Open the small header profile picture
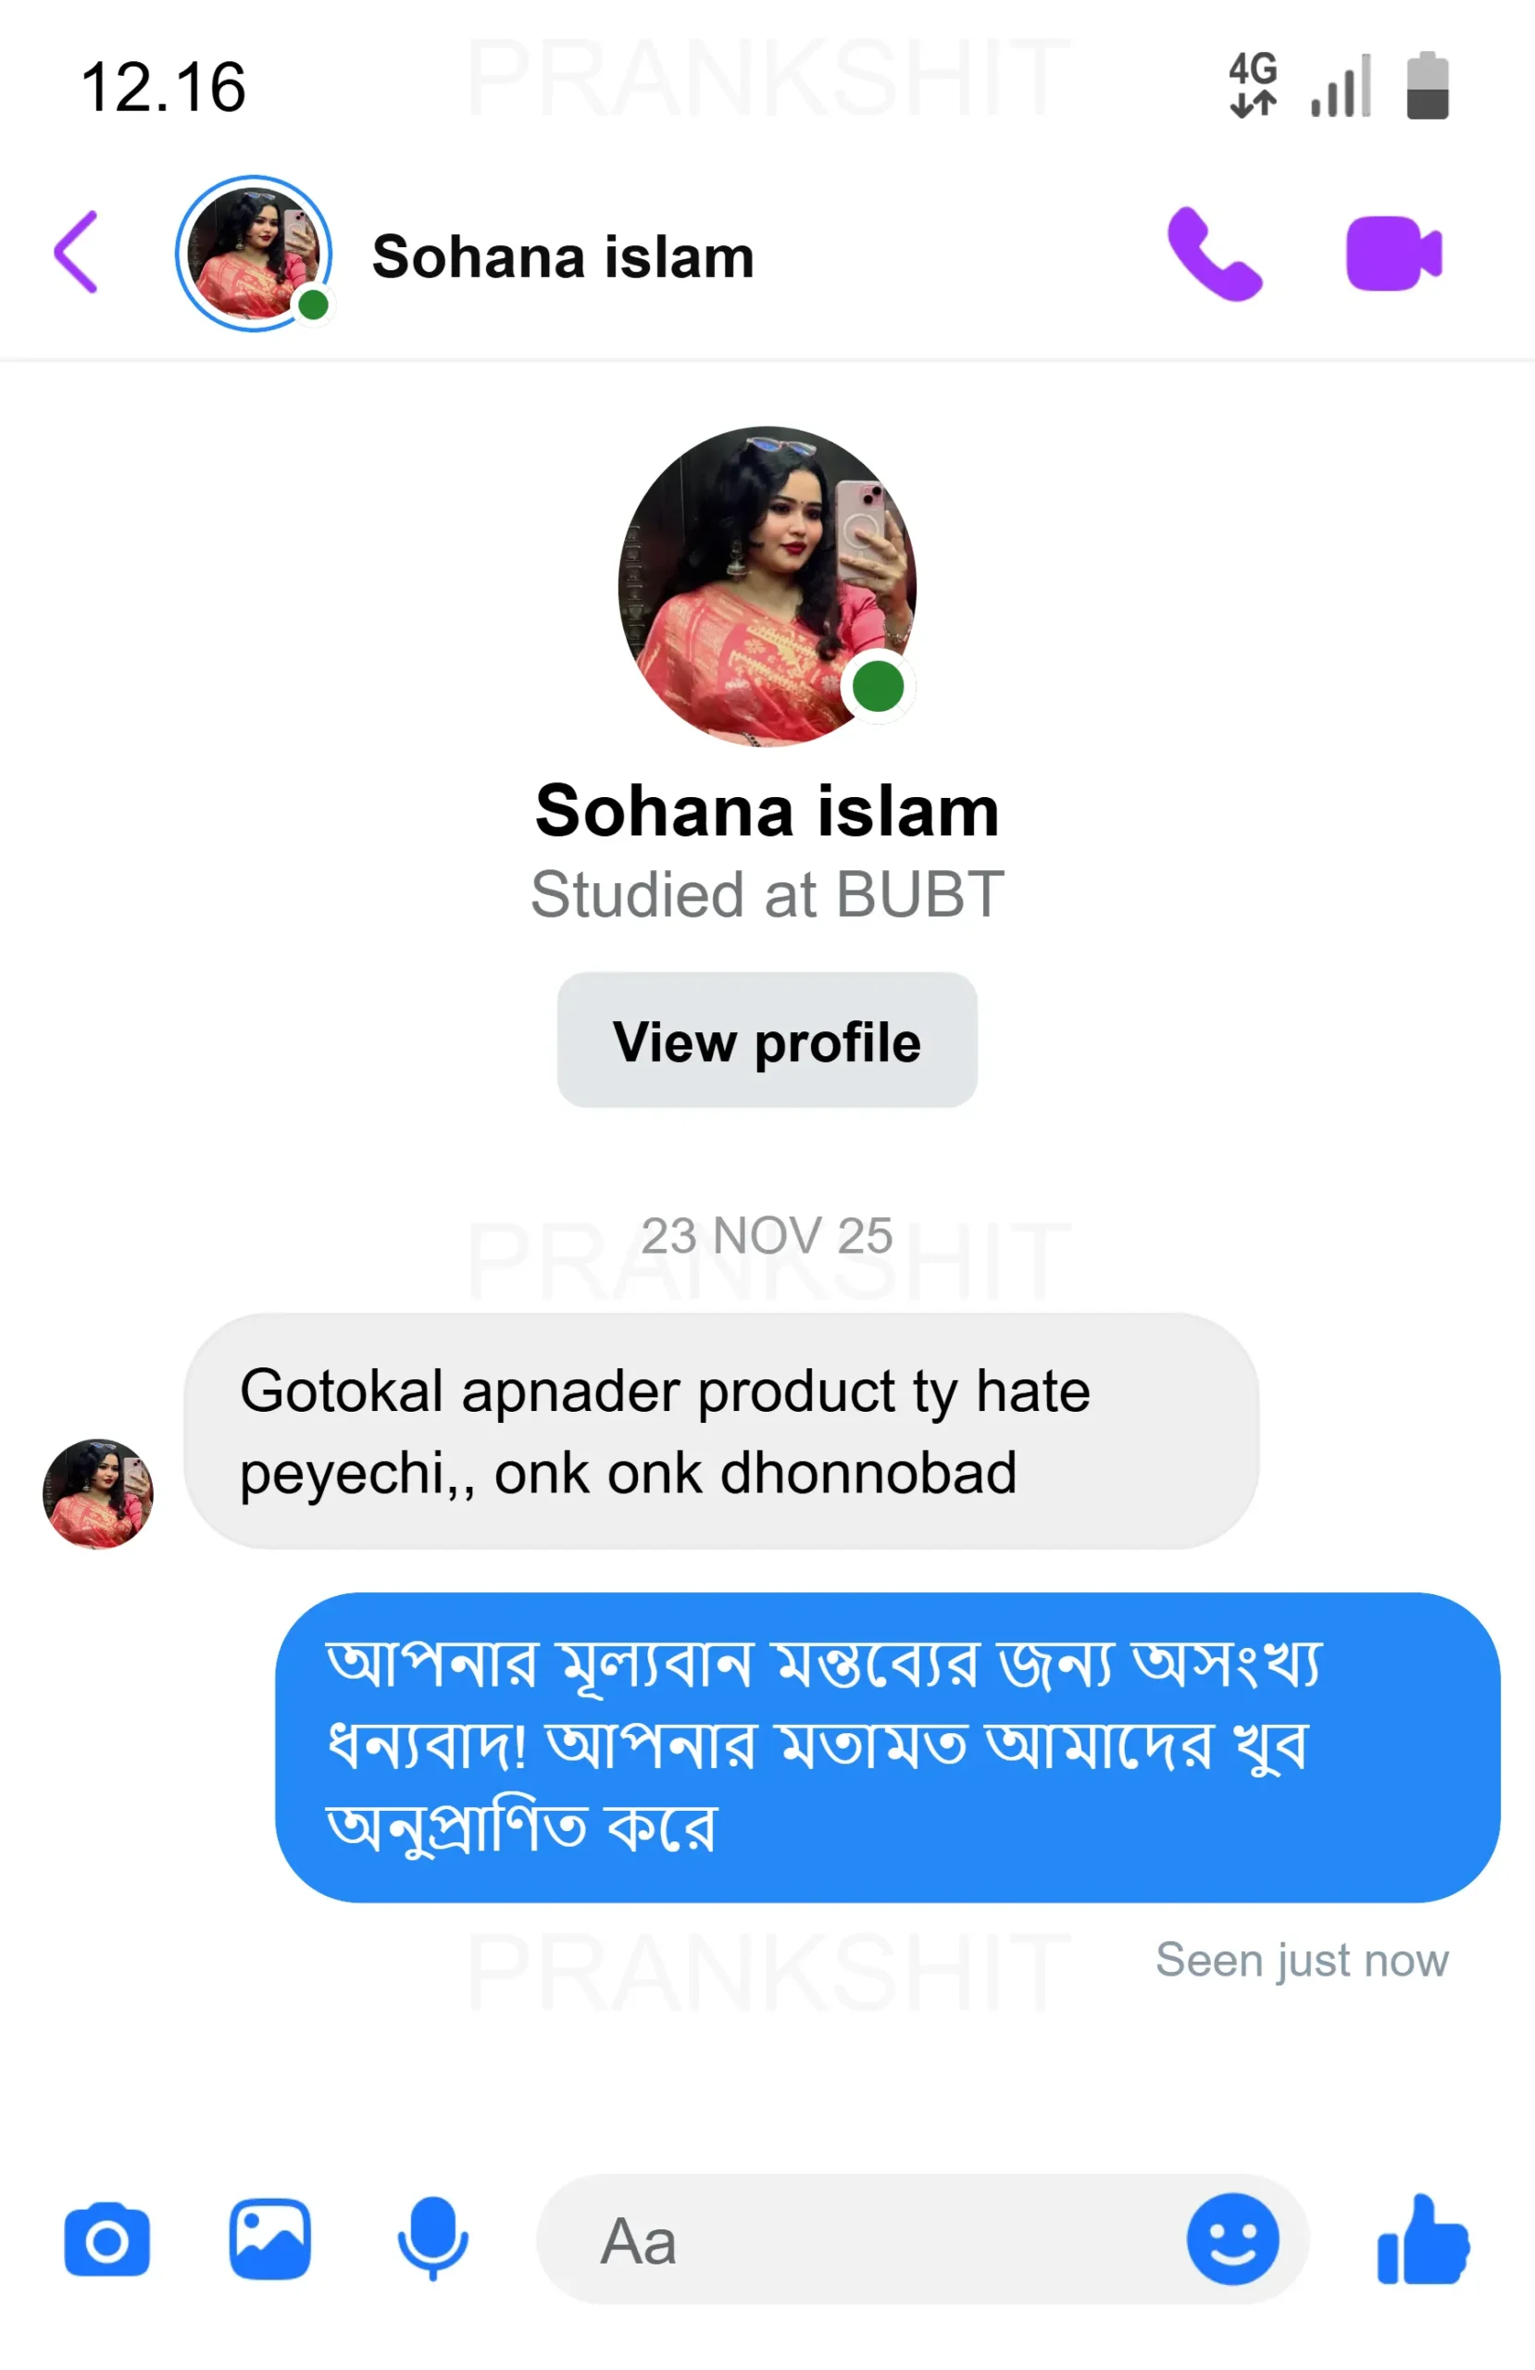This screenshot has height=2370, width=1535. 254,254
